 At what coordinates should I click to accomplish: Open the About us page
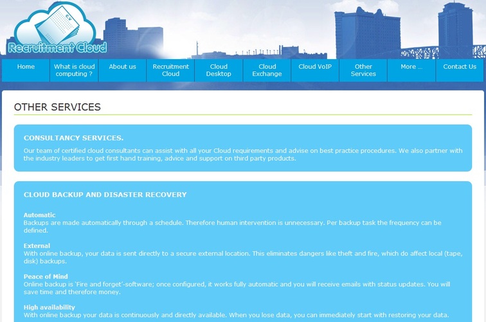(122, 70)
